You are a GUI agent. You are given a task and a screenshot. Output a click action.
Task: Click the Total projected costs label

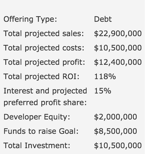(x=44, y=48)
